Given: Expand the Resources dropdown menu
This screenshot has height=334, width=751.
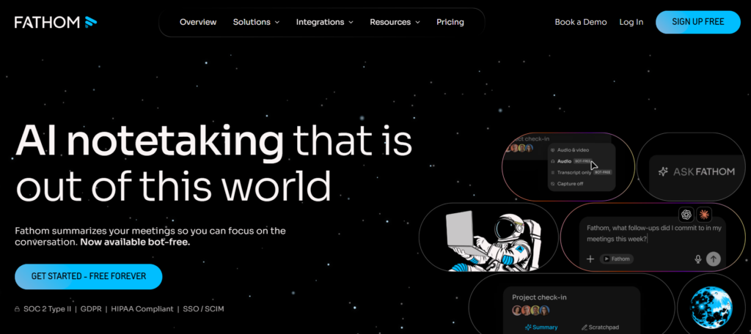Looking at the screenshot, I should (x=395, y=22).
